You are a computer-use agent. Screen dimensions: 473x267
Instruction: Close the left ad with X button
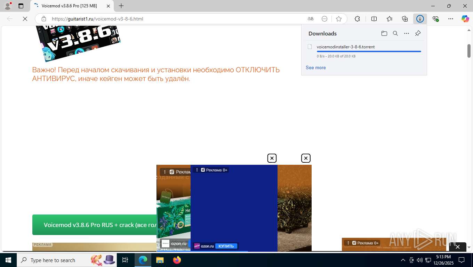tap(272, 158)
